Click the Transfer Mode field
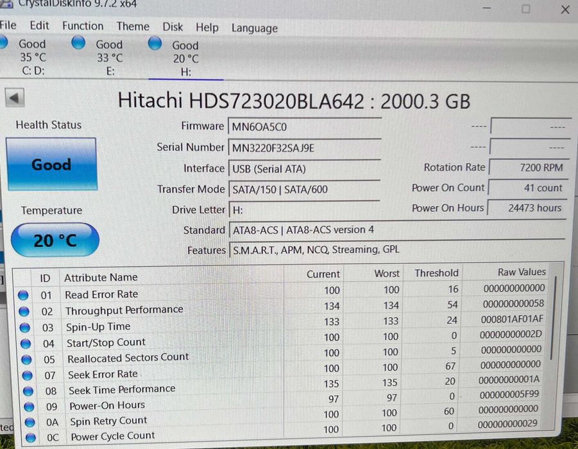The width and height of the screenshot is (578, 449). [305, 189]
